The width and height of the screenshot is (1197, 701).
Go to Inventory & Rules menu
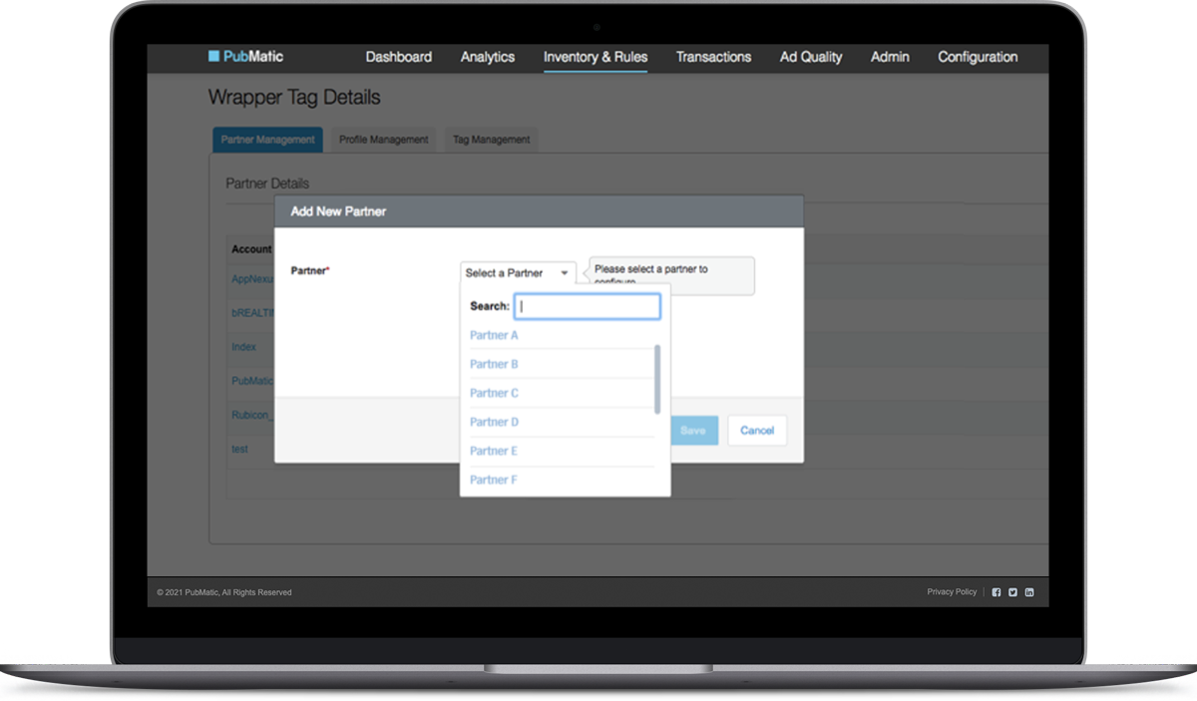point(595,57)
